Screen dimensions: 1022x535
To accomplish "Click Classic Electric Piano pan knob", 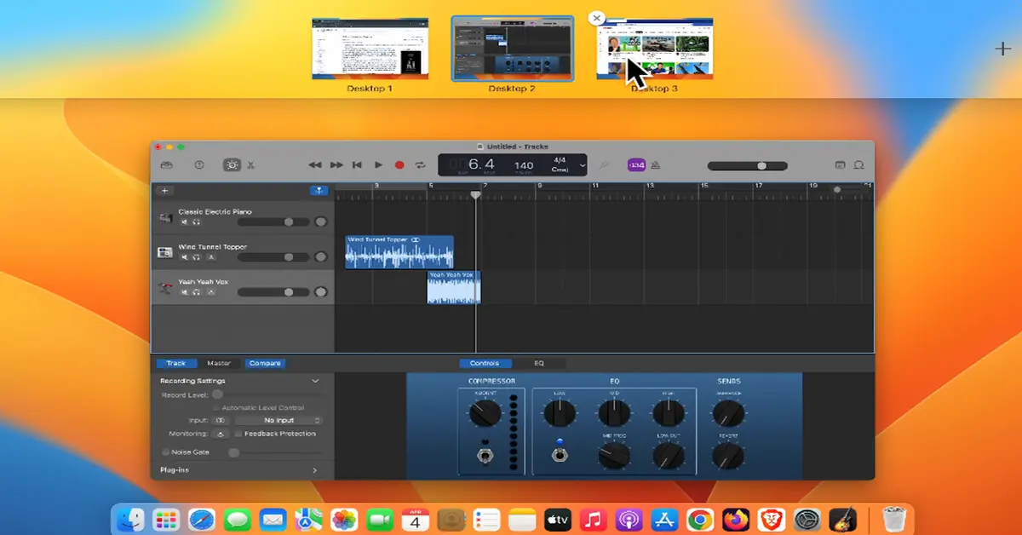I will click(x=321, y=221).
